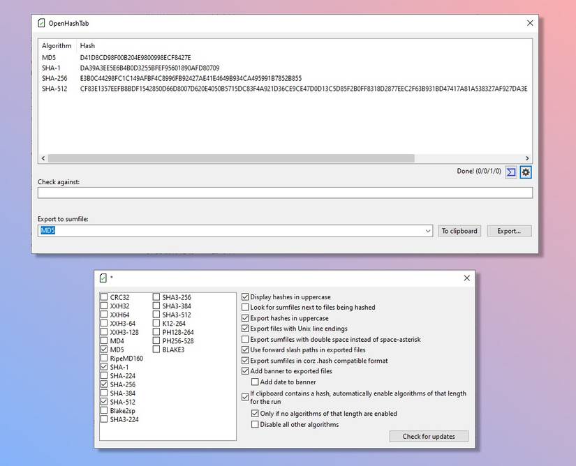This screenshot has height=466, width=576.
Task: Uncheck forward slash paths in exported files
Action: [x=245, y=349]
